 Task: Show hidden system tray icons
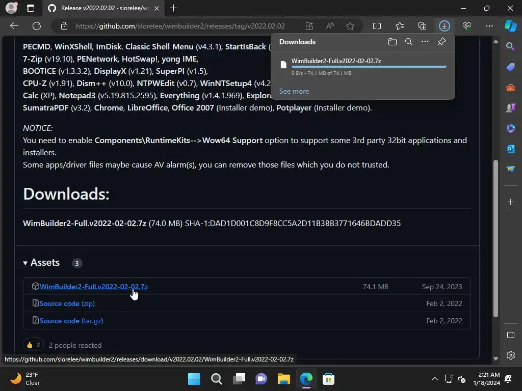tap(435, 379)
